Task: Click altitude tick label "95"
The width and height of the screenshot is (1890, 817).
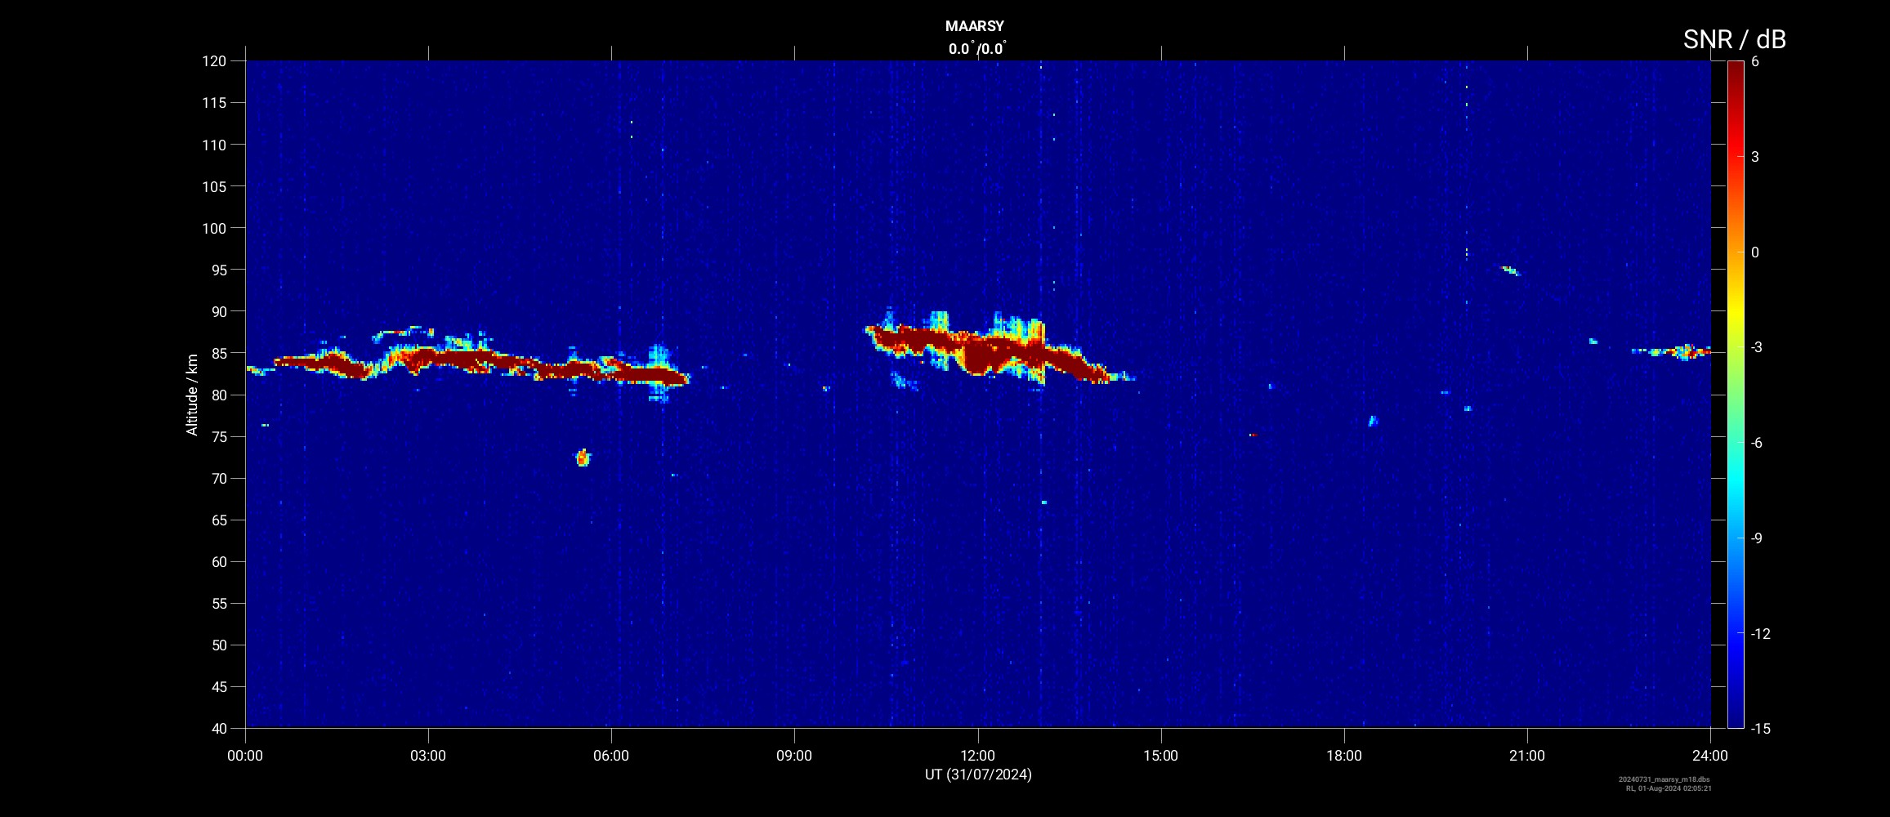Action: [218, 270]
